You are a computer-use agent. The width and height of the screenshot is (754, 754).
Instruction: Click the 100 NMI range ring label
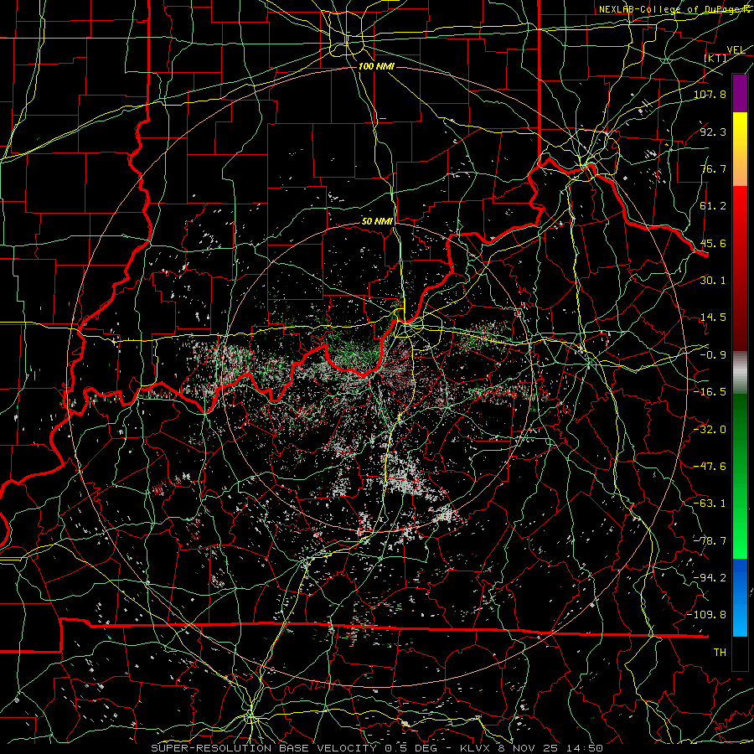click(x=376, y=66)
